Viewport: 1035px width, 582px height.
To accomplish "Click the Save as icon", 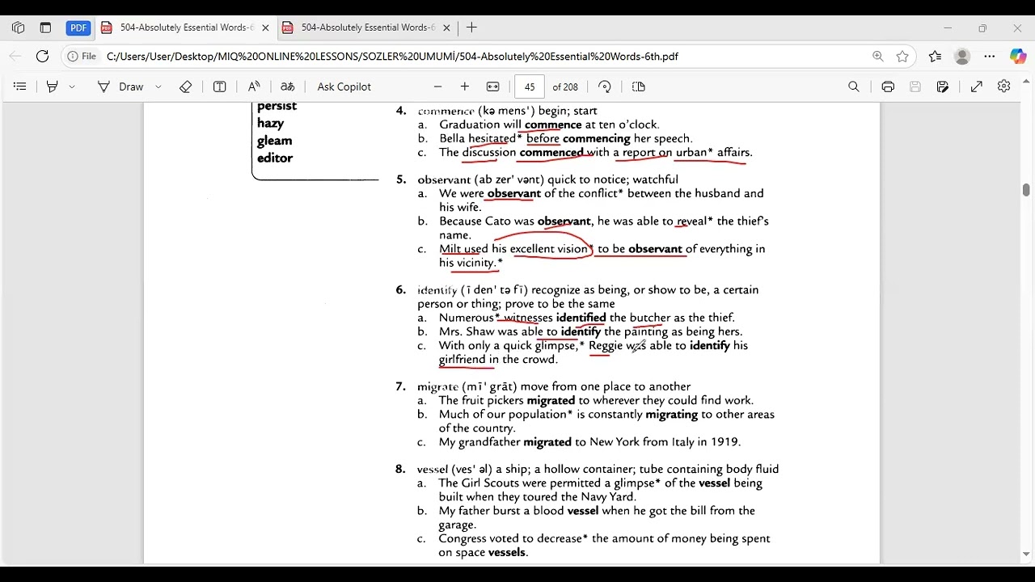I will click(x=943, y=86).
